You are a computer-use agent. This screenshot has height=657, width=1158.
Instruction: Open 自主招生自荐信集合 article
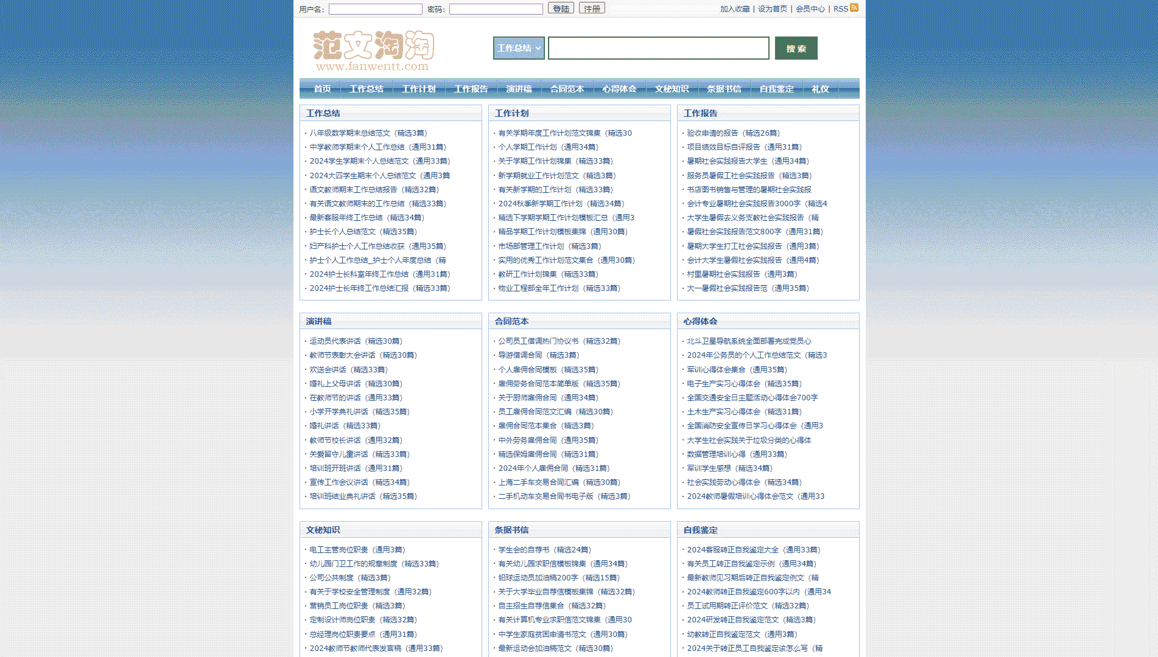[x=552, y=606]
